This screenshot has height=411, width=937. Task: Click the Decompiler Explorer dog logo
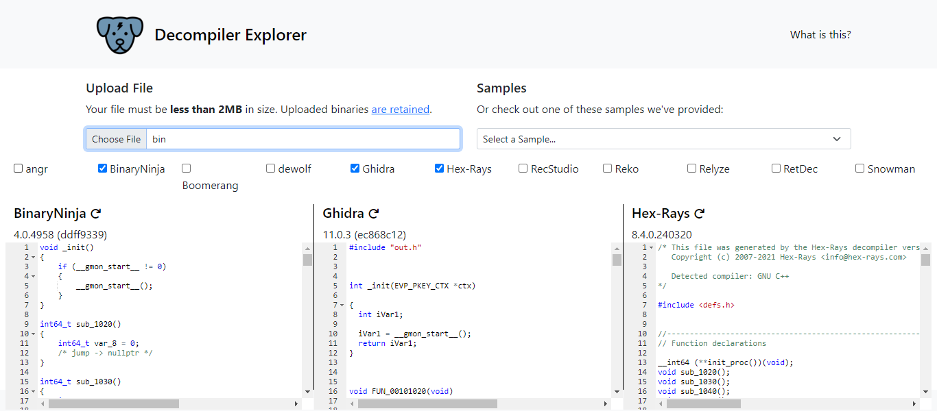point(120,35)
